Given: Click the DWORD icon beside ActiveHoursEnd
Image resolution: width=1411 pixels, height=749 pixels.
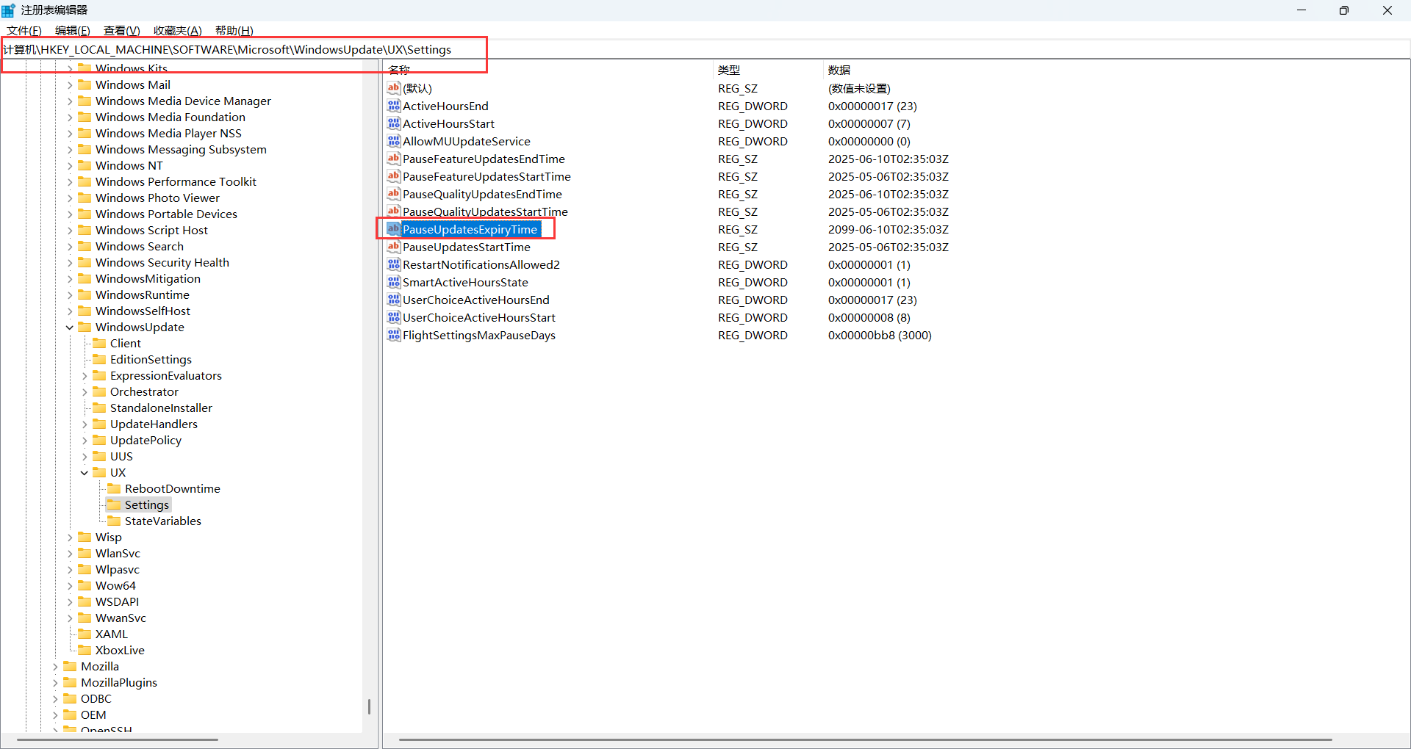Looking at the screenshot, I should pyautogui.click(x=394, y=106).
